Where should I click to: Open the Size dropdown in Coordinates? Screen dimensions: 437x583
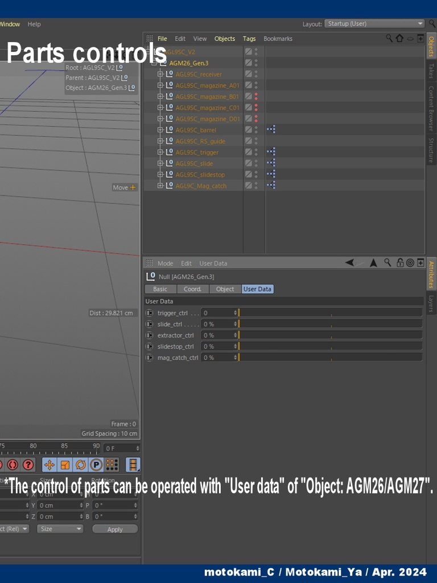click(60, 529)
